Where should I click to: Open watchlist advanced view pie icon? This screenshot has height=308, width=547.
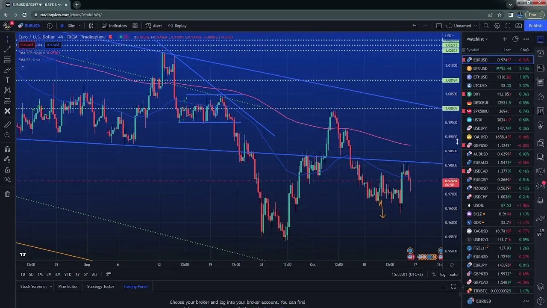coord(515,39)
